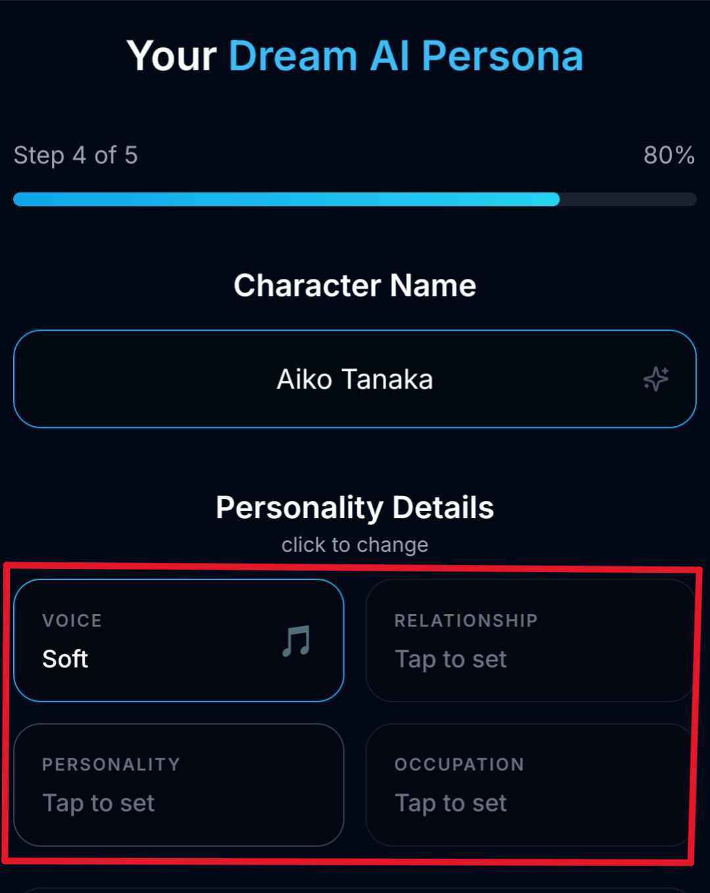Click "Tap to set" under Personality
710x893 pixels.
pyautogui.click(x=99, y=803)
